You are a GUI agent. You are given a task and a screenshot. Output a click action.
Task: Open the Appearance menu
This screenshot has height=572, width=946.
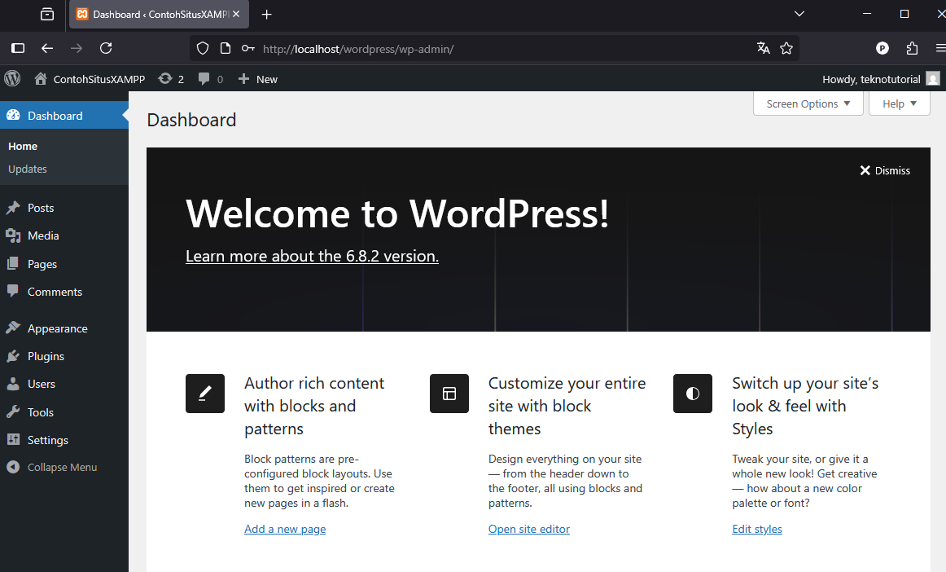click(x=64, y=328)
